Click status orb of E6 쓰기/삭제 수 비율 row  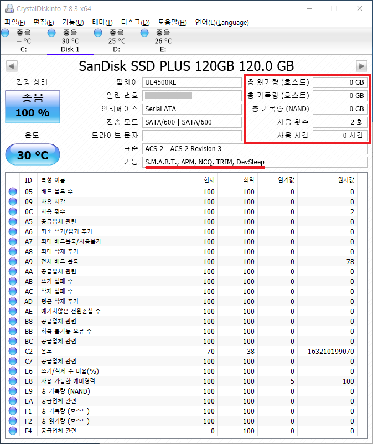pyautogui.click(x=13, y=371)
